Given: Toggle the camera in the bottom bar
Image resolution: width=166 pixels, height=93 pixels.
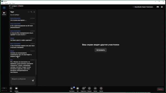Looking at the screenshot, I should (x=16, y=88).
